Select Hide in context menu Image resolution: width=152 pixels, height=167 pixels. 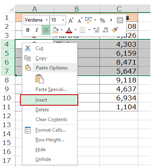50,150
